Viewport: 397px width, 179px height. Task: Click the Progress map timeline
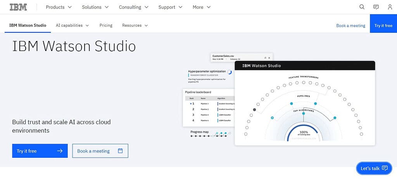[x=211, y=134]
